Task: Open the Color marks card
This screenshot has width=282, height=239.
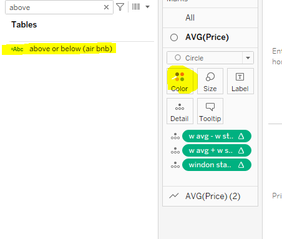Action: click(x=180, y=81)
